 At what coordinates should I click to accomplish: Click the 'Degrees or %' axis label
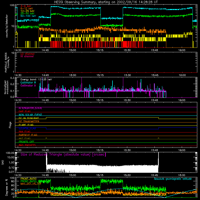[6, 187]
